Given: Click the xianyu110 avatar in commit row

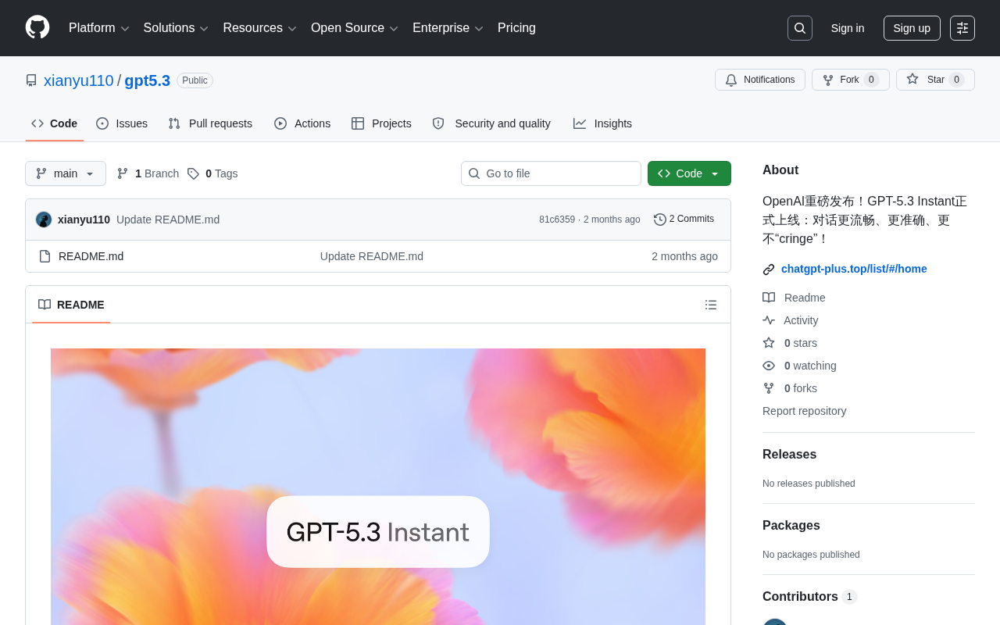Looking at the screenshot, I should 44,220.
